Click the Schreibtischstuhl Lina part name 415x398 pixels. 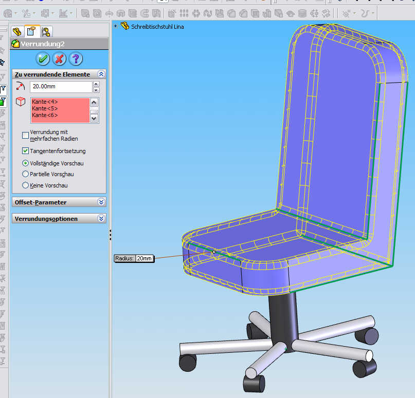tap(157, 27)
